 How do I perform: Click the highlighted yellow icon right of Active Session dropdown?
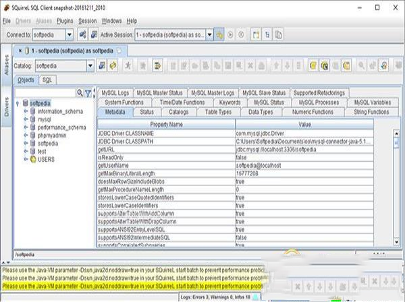(219, 34)
